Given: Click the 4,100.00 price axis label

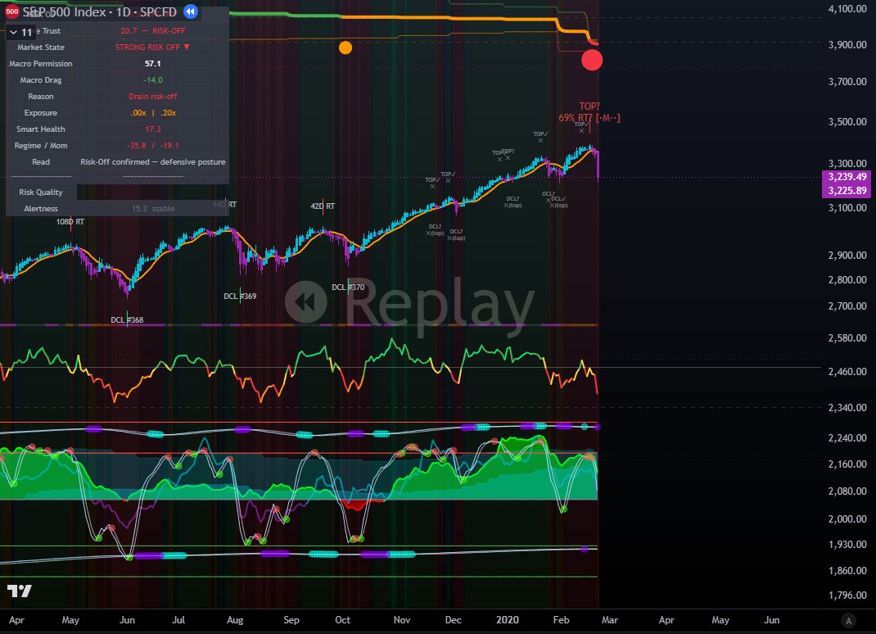Looking at the screenshot, I should [847, 9].
